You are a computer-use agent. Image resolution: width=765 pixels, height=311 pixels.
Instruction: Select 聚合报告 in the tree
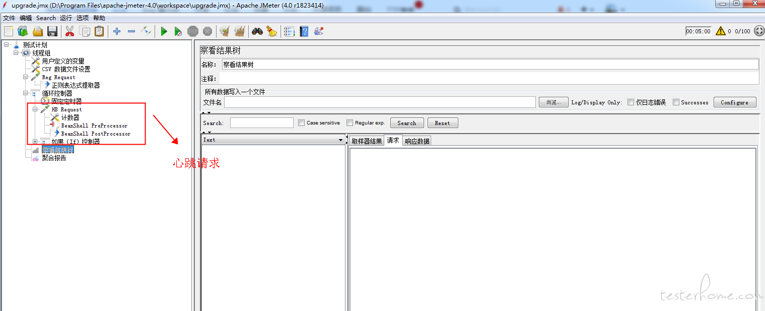(54, 158)
